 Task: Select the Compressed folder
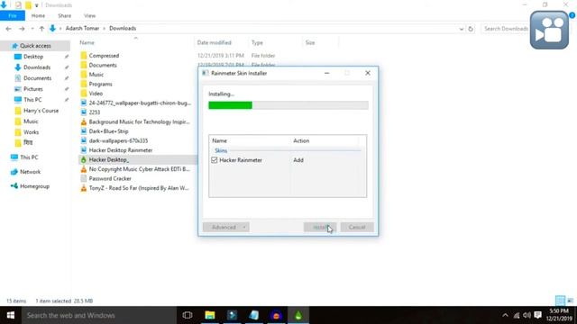point(104,56)
